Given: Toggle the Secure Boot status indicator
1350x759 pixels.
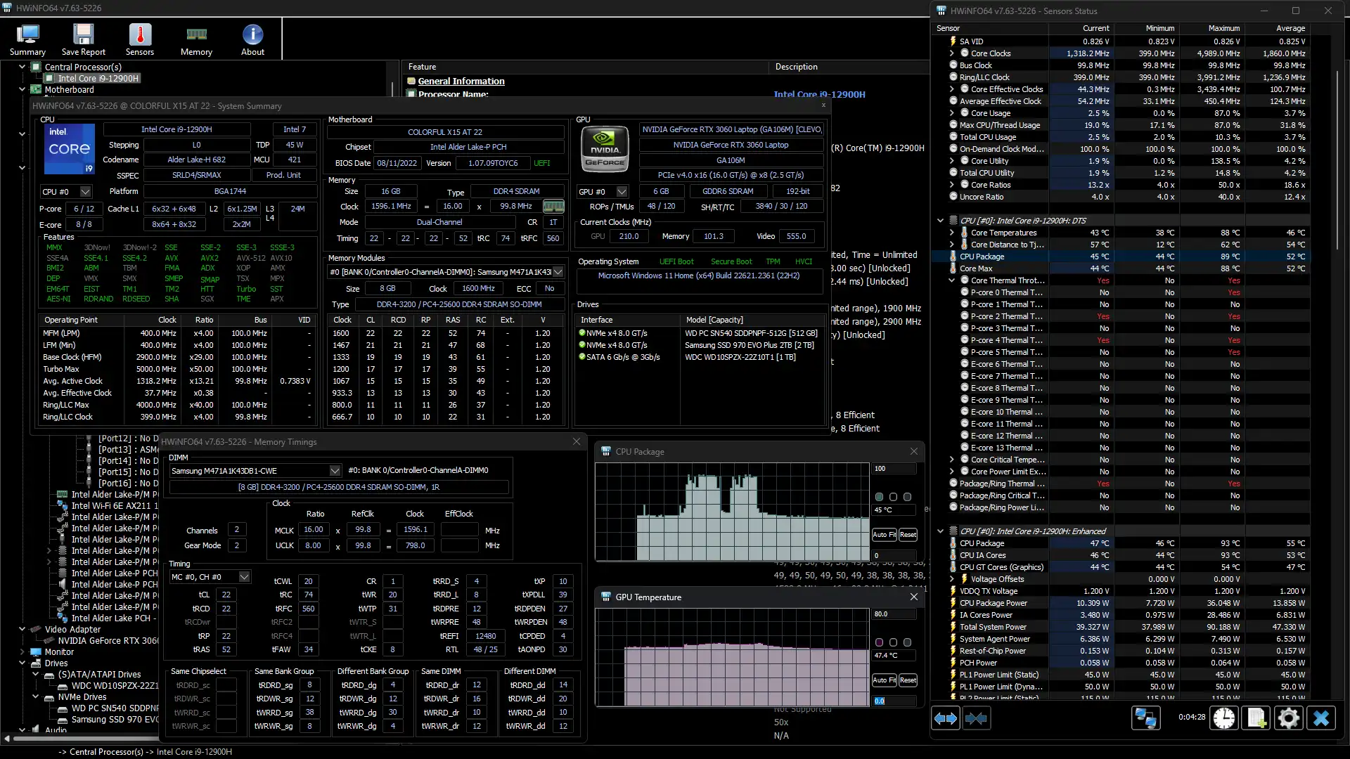Looking at the screenshot, I should tap(731, 261).
